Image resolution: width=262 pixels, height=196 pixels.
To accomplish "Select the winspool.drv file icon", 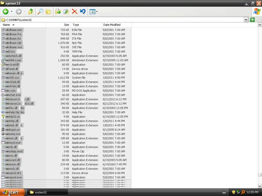I will pyautogui.click(x=3, y=173).
